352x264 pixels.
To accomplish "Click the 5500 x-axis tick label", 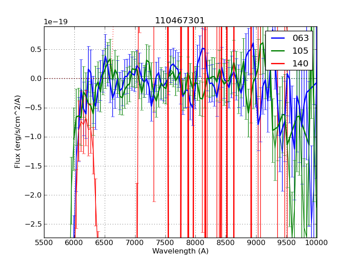I will click(x=44, y=242).
